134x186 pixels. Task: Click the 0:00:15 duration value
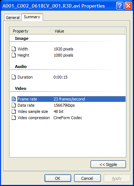click(x=61, y=77)
